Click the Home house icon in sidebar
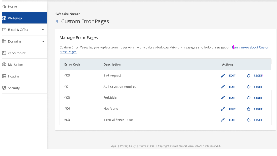Screen dimensions: 277x156 click(x=4, y=6)
